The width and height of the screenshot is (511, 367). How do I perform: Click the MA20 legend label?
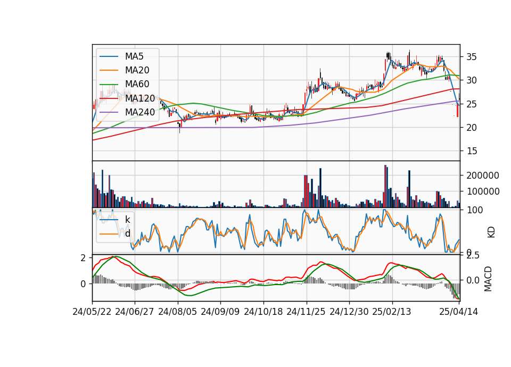click(x=137, y=70)
